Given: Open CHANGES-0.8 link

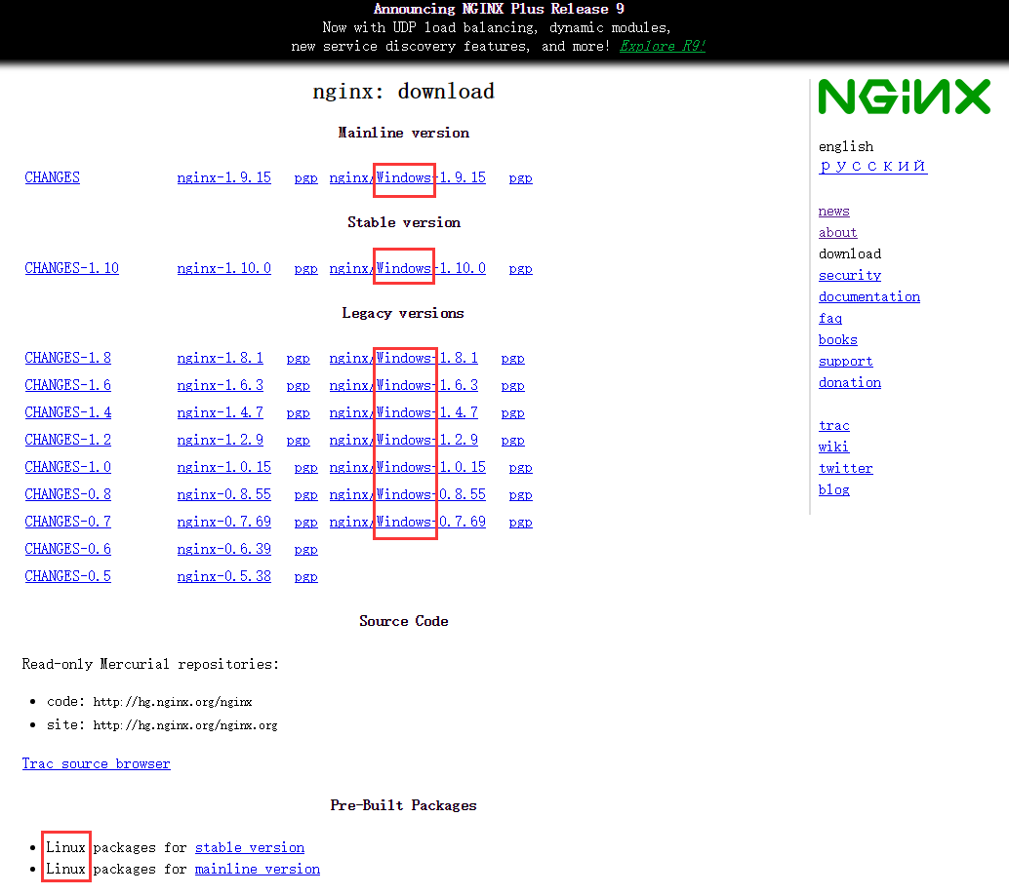Looking at the screenshot, I should pyautogui.click(x=67, y=494).
